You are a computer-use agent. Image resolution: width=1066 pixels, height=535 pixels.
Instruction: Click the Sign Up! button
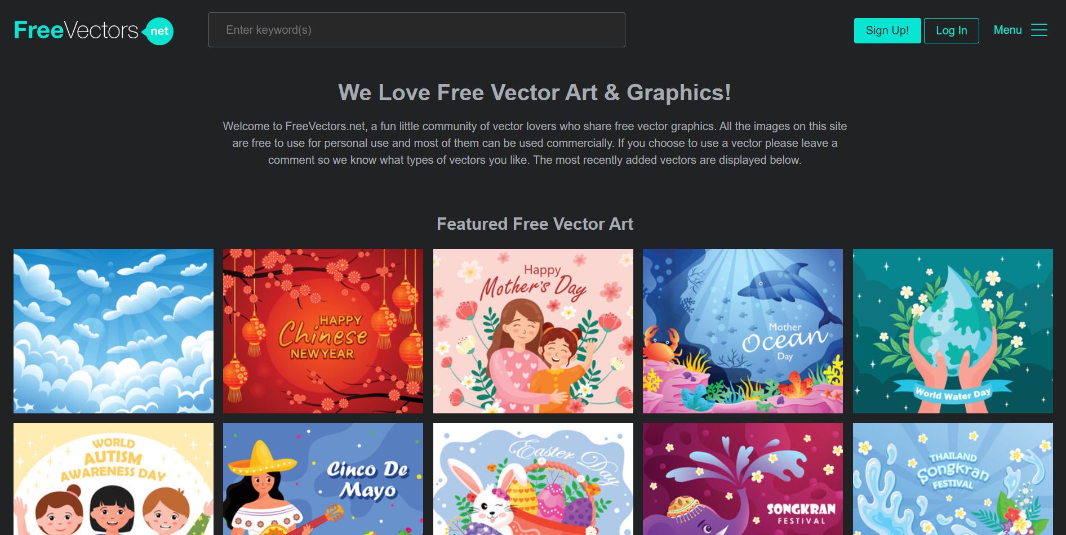(x=887, y=30)
